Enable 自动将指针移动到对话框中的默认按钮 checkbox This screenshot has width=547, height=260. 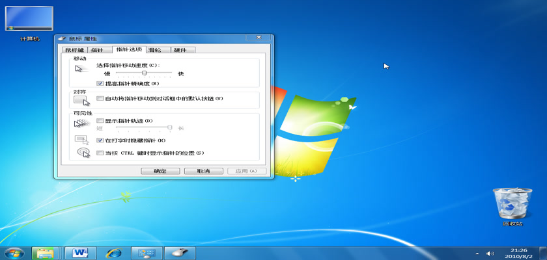(x=100, y=98)
